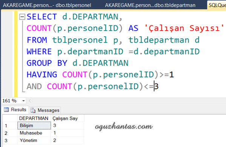Select the count cell in Yönetim row
The height and width of the screenshot is (147, 226).
click(x=68, y=140)
